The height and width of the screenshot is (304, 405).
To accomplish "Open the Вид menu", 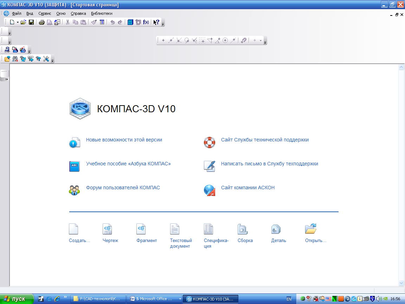I will click(30, 13).
